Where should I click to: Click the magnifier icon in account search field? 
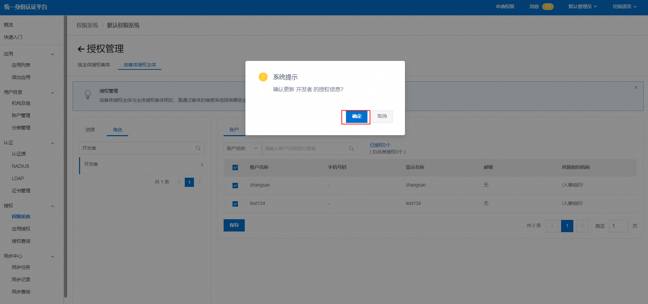(351, 149)
